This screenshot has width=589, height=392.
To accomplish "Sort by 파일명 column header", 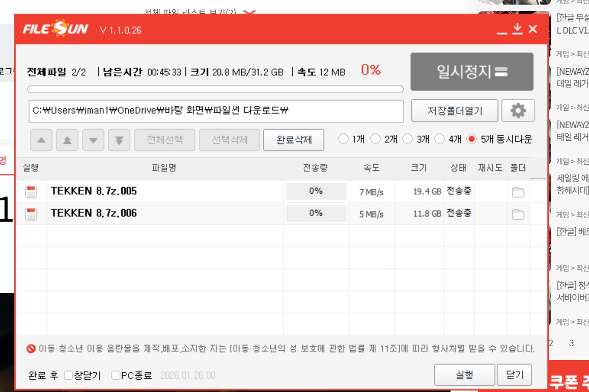I will pyautogui.click(x=164, y=168).
